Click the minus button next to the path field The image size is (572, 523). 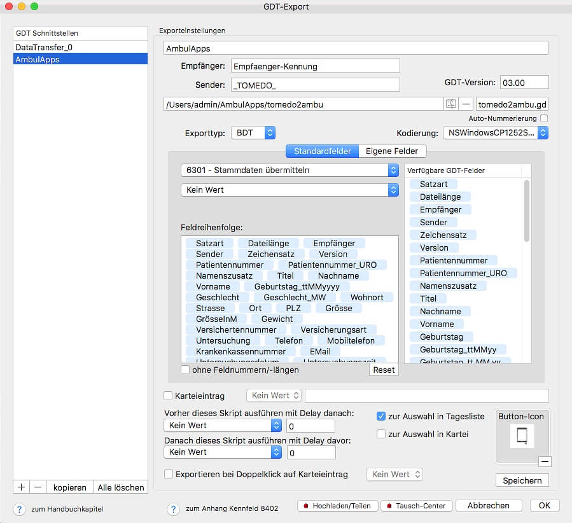tap(466, 104)
